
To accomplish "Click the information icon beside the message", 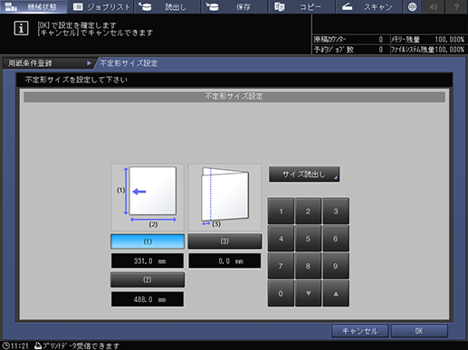I will 21,28.
